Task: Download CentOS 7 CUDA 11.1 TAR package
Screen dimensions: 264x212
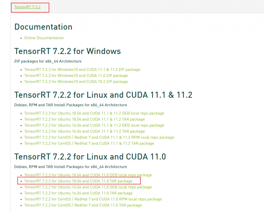Action: (x=89, y=143)
